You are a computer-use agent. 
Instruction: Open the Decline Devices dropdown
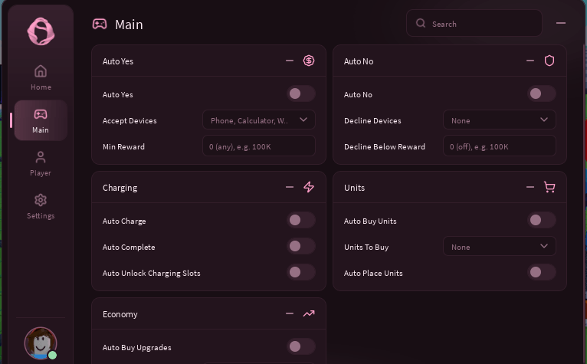(x=500, y=120)
